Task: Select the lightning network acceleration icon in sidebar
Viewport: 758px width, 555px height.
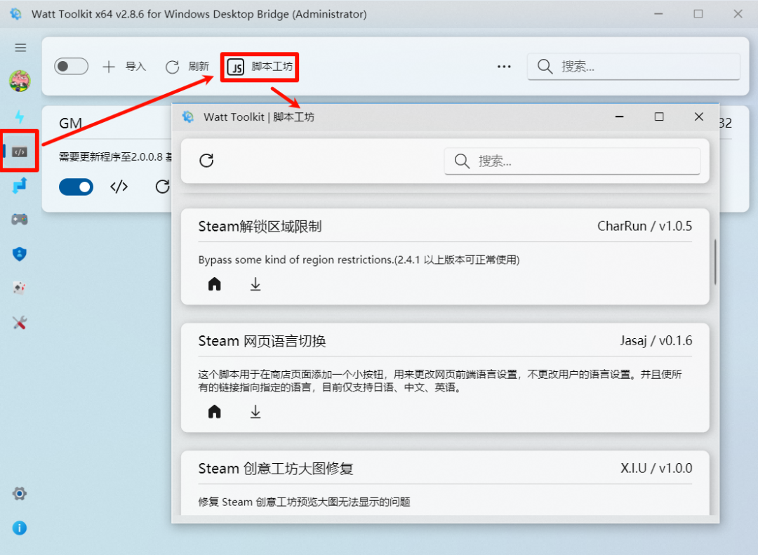Action: pos(19,117)
